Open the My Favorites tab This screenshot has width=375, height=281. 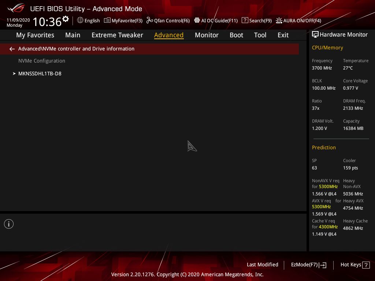click(35, 35)
